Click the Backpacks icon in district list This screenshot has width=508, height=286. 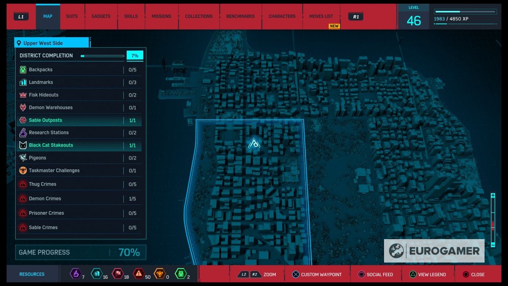23,70
